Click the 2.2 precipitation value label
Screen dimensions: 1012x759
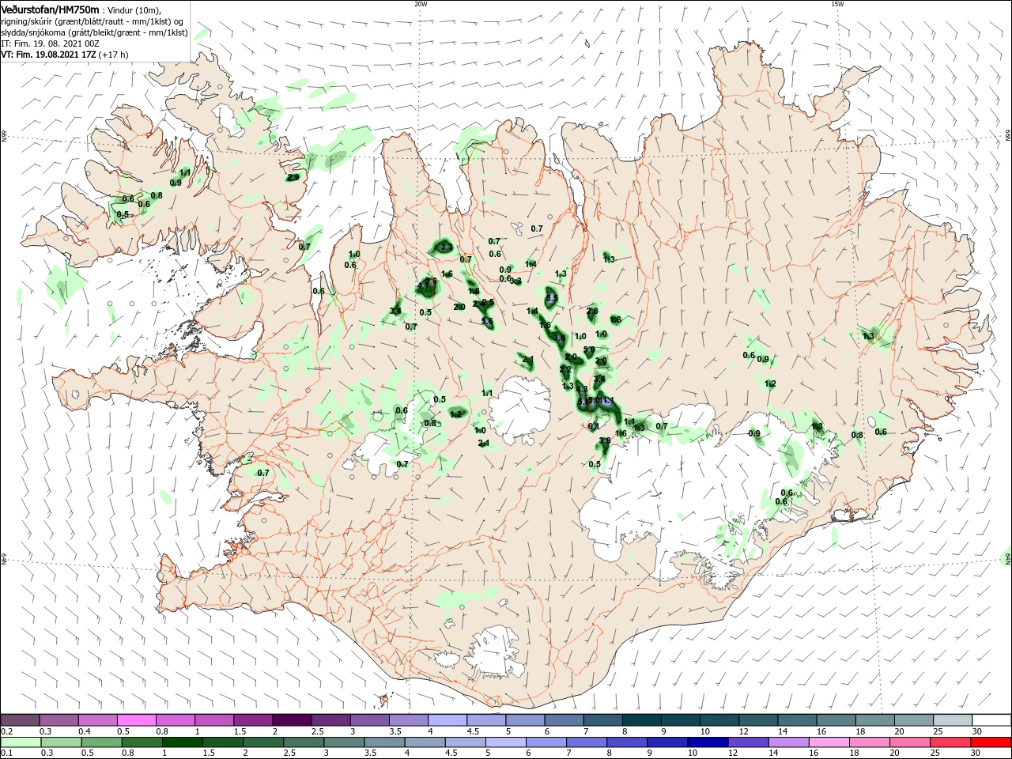coord(565,369)
